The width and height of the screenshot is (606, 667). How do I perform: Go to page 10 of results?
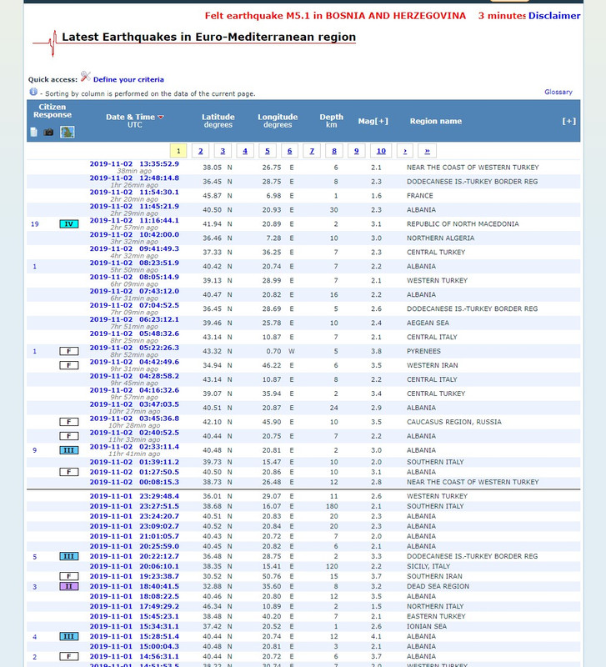point(381,151)
